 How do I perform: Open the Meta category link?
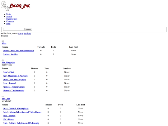pyautogui.click(x=4, y=43)
